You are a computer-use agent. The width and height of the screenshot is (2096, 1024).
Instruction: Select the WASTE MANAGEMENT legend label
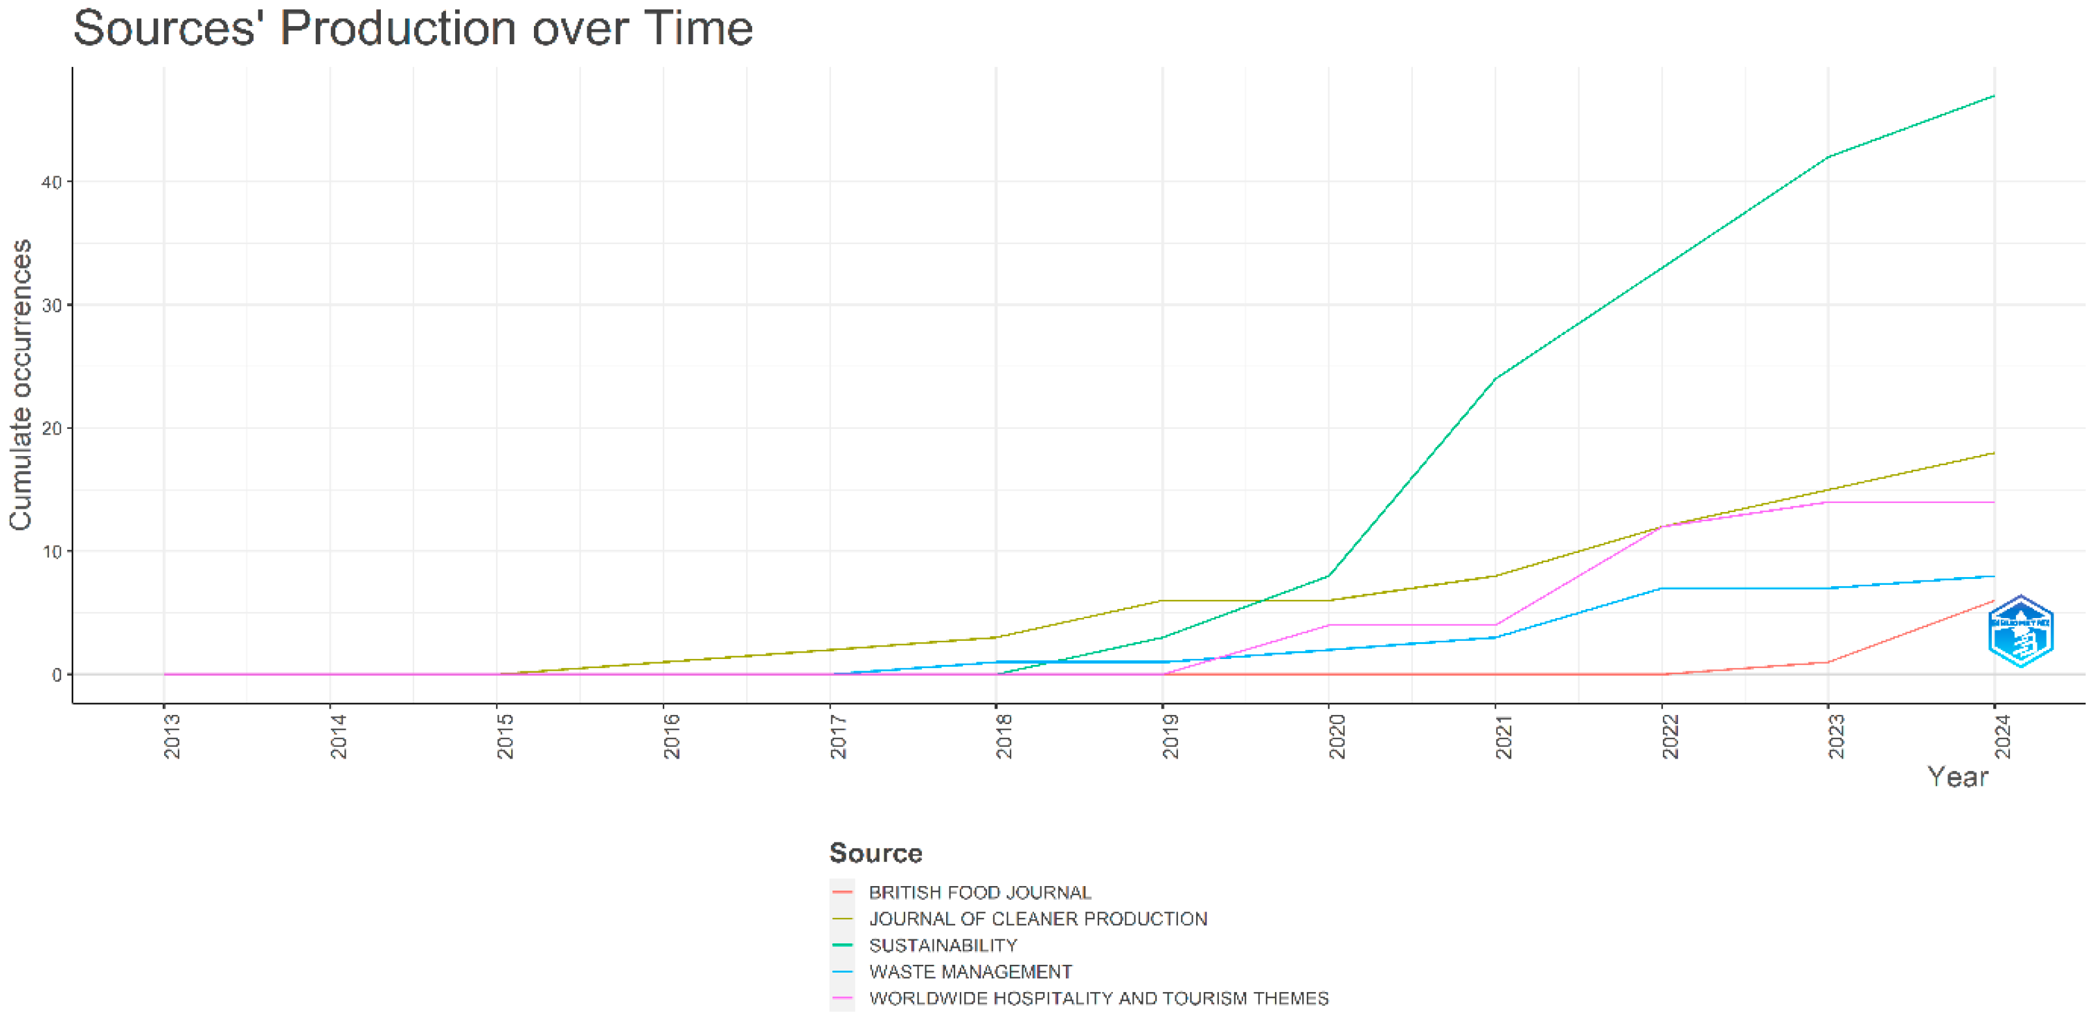(x=970, y=972)
